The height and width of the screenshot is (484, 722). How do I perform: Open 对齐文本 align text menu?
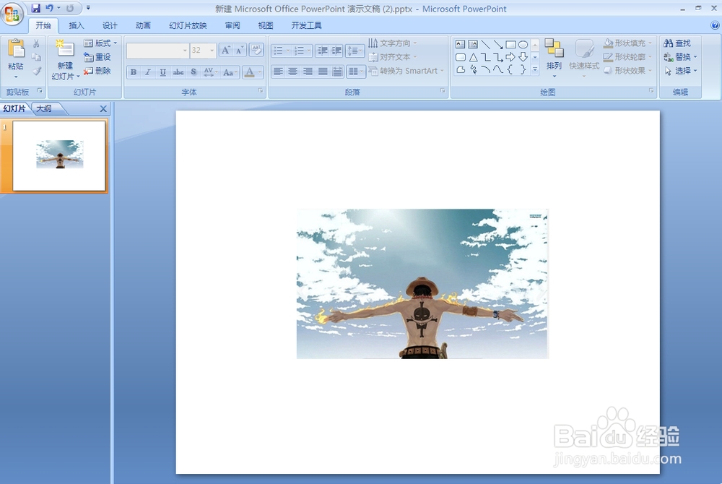tap(392, 57)
